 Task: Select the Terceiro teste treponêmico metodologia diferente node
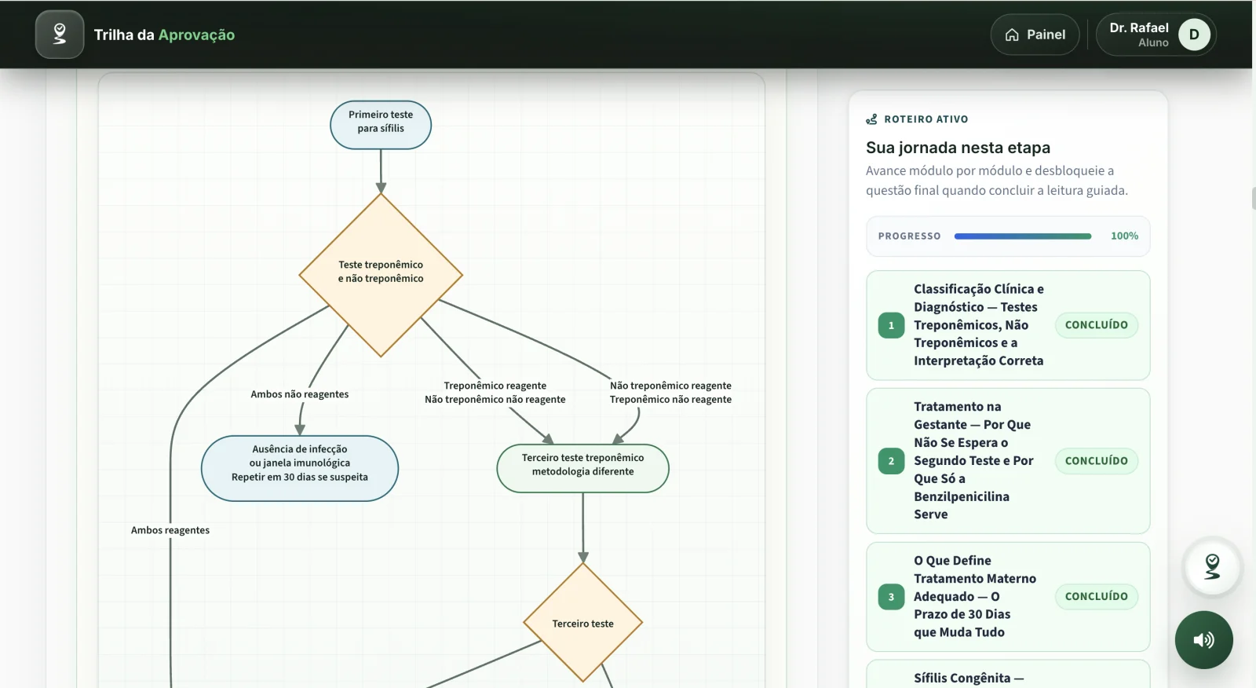click(x=582, y=468)
